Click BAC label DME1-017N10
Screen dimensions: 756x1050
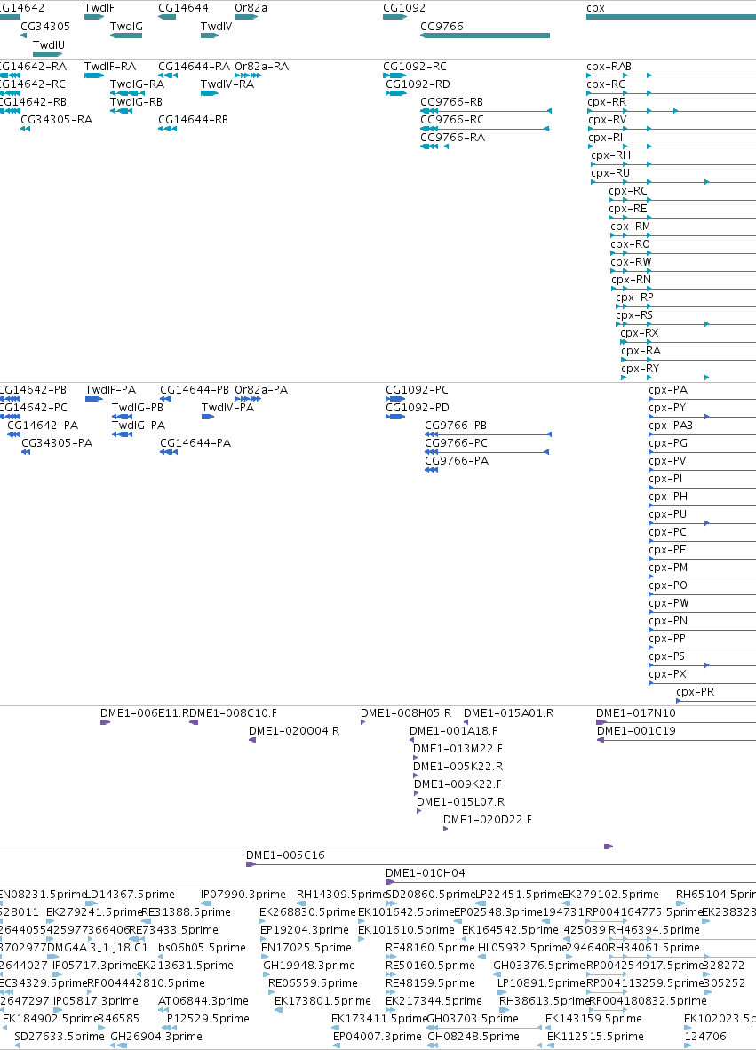(x=635, y=713)
